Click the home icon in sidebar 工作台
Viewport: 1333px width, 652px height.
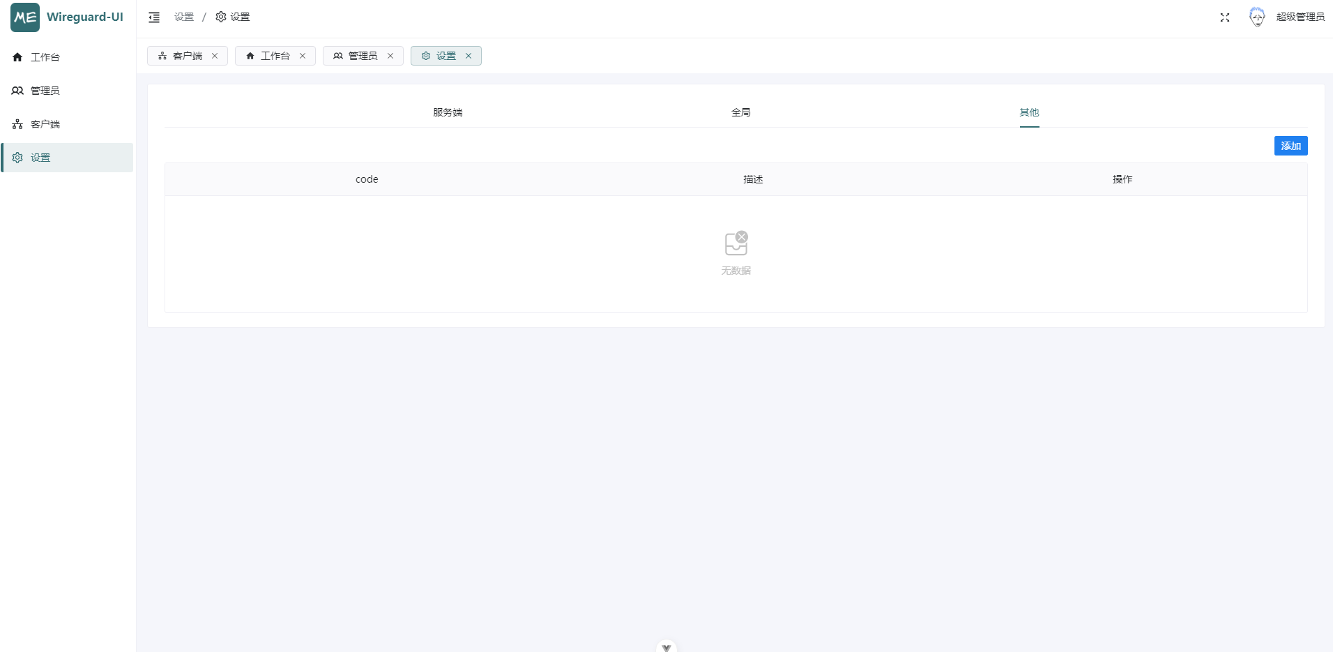17,57
